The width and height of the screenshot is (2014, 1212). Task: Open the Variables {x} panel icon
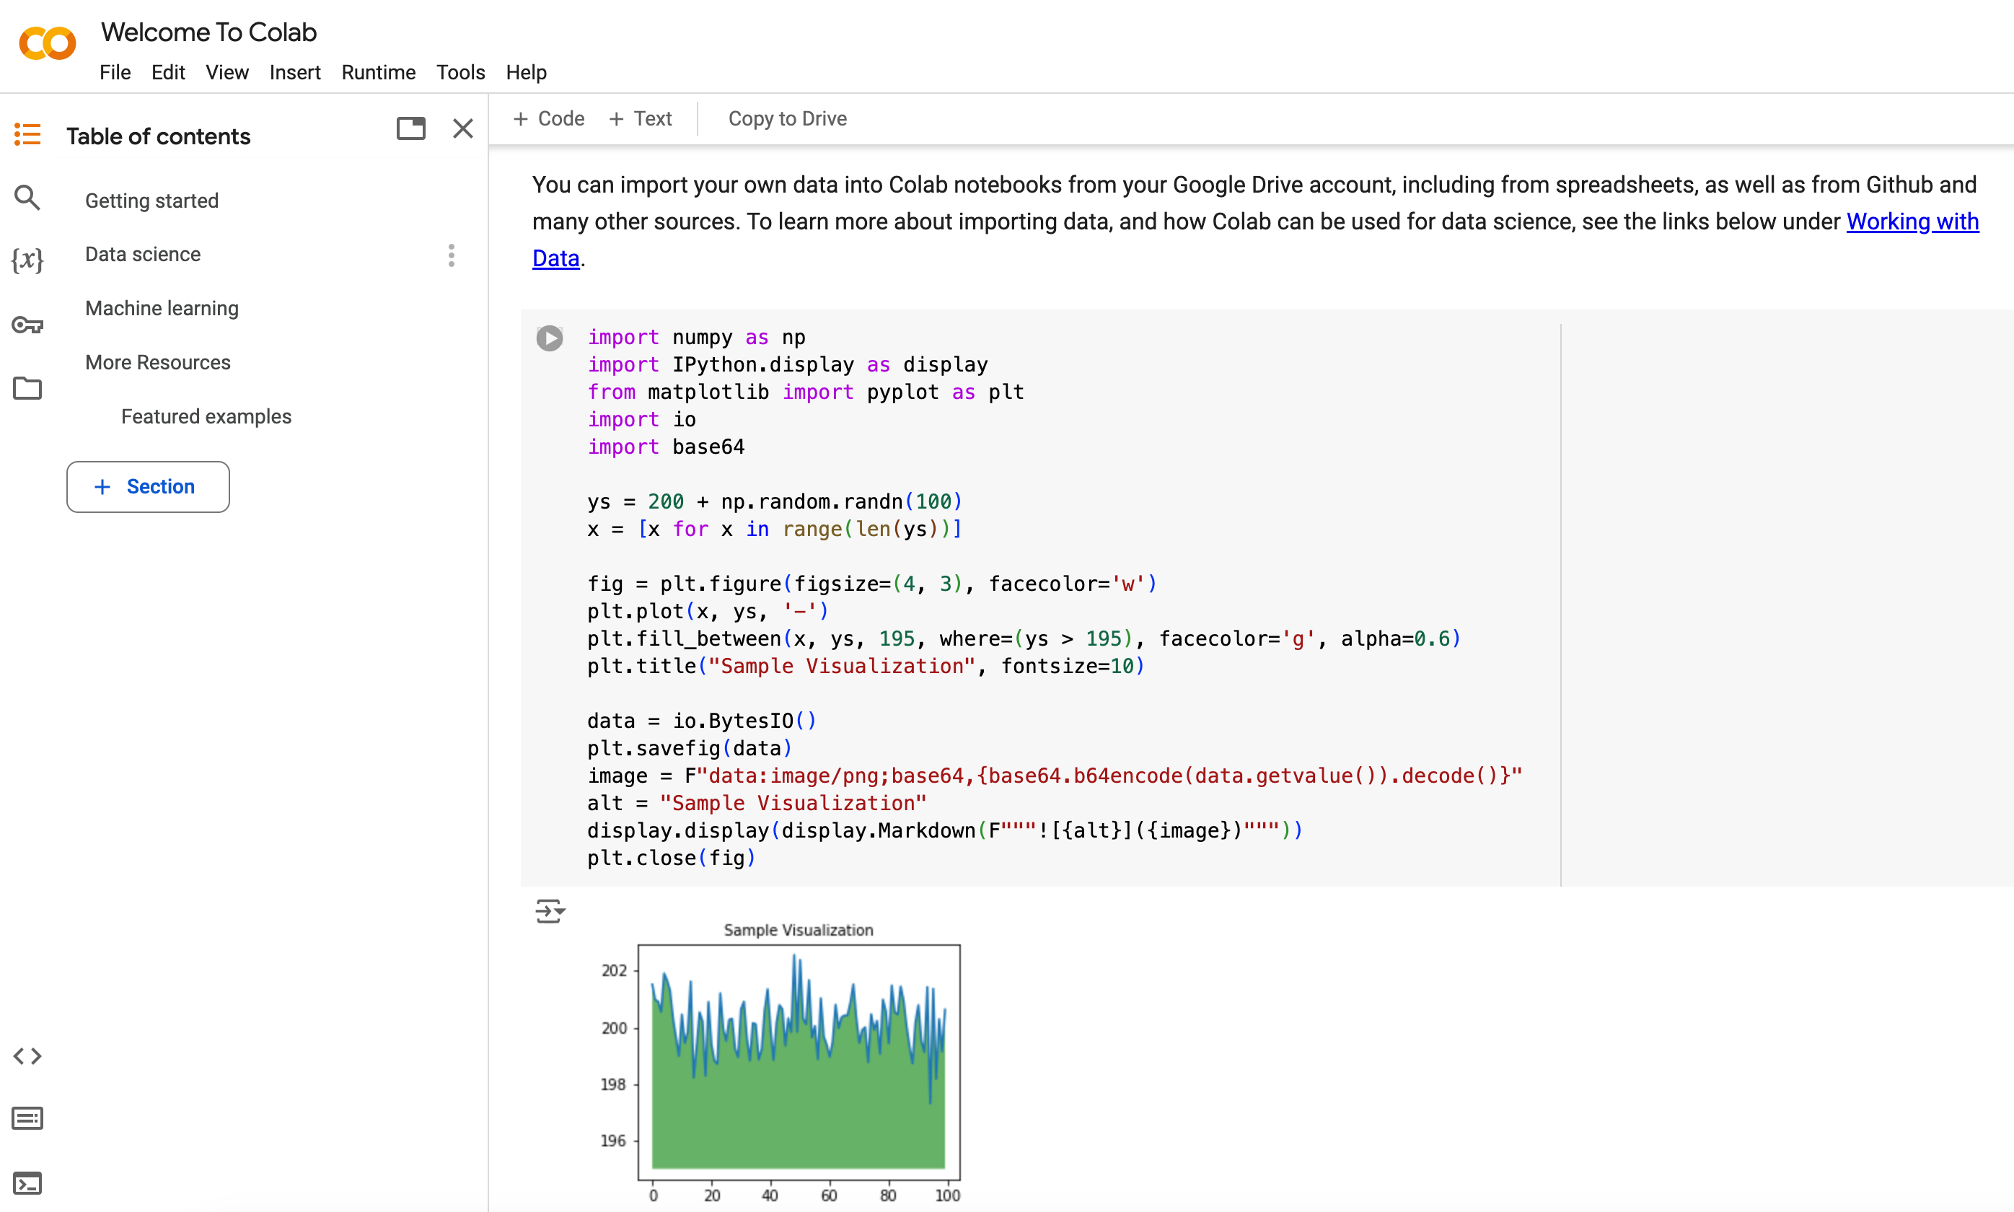[27, 260]
